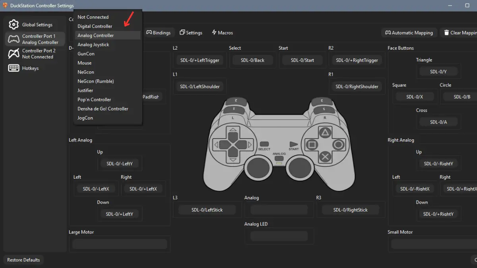Choose NeGcon (Rumble) option
Image resolution: width=477 pixels, height=268 pixels.
[108, 81]
